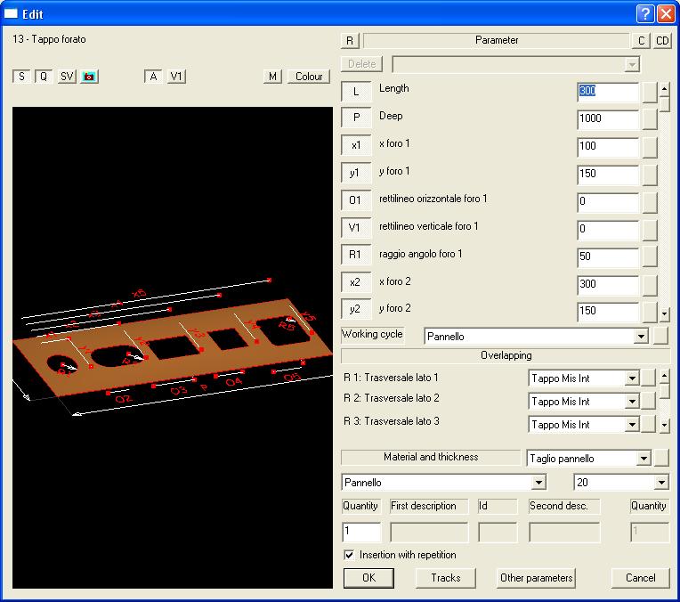Click the Deep value input field

(x=607, y=120)
